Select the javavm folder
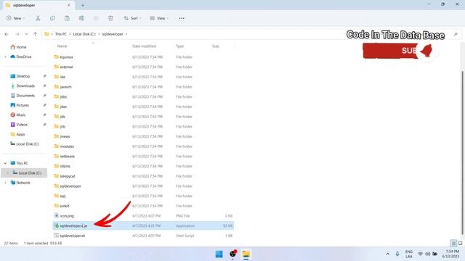The image size is (465, 261). [x=144, y=87]
